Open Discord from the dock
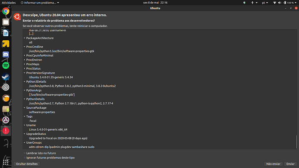The image size is (299, 168). [6, 55]
